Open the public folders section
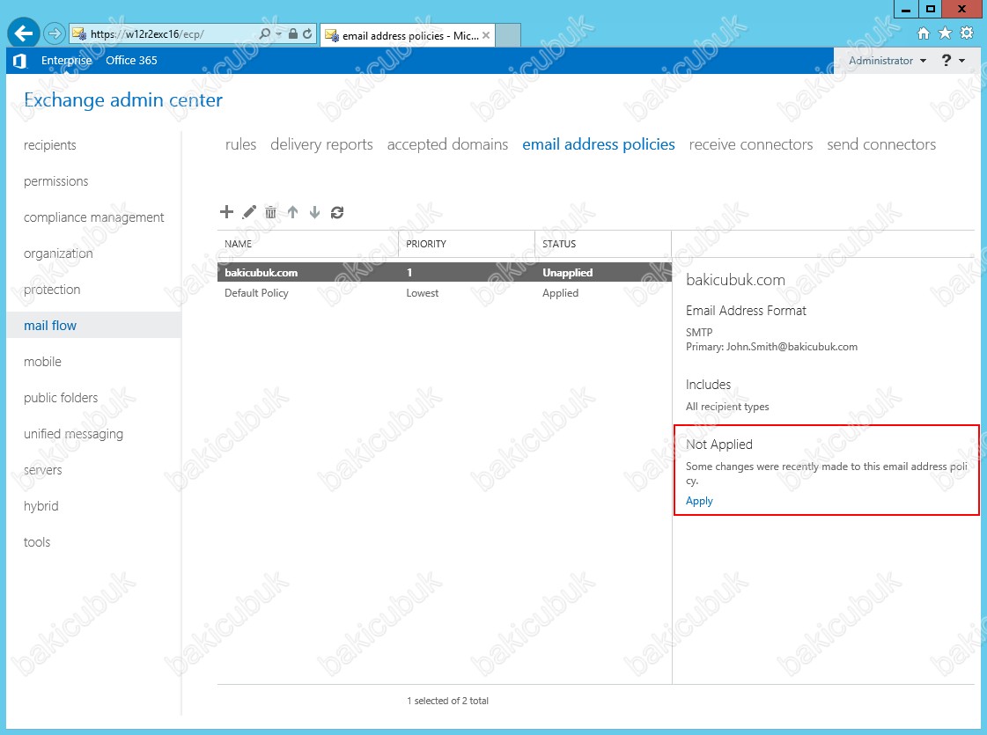 coord(61,398)
